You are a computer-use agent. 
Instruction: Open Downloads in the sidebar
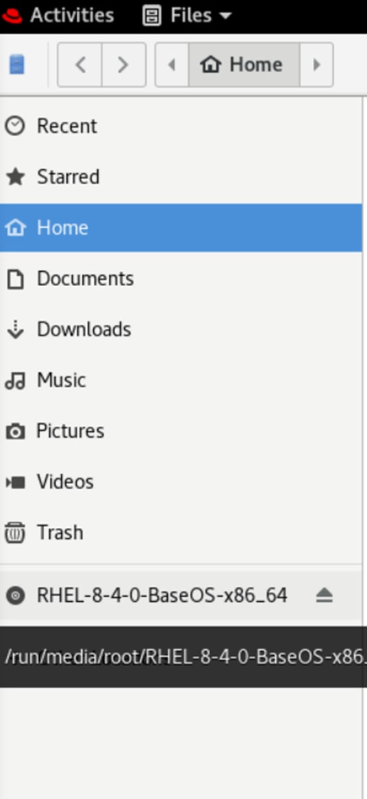(181, 330)
